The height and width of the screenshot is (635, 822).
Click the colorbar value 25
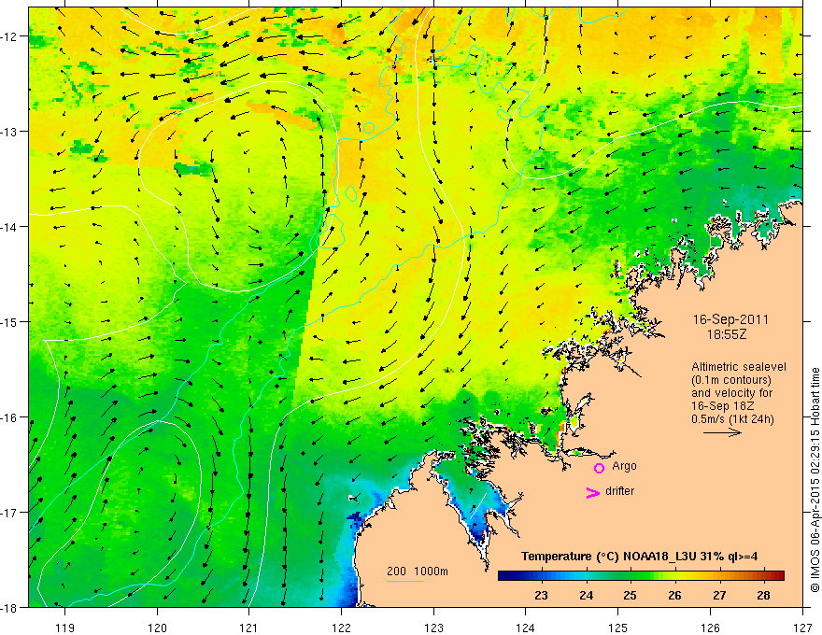[x=631, y=595]
